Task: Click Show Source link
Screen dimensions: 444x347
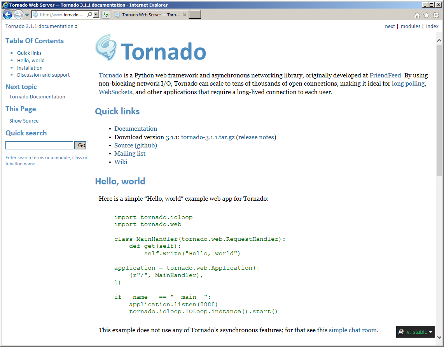Action: 24,121
